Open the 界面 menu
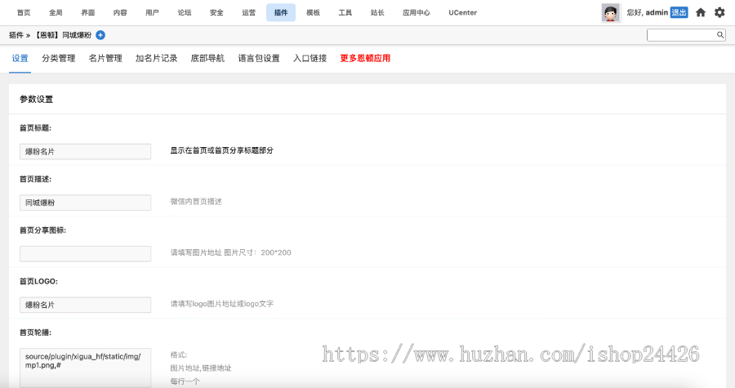 pos(87,12)
